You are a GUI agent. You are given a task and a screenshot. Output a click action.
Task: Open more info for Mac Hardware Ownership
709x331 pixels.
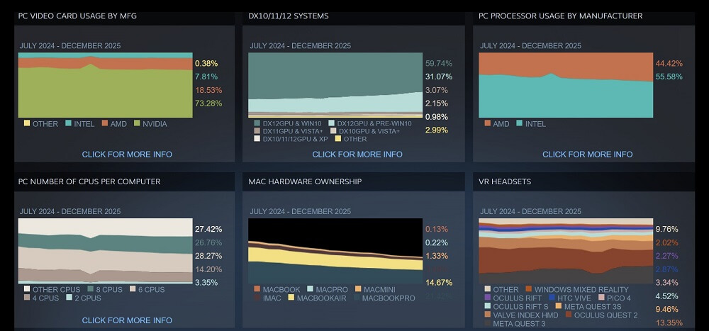[x=357, y=320]
